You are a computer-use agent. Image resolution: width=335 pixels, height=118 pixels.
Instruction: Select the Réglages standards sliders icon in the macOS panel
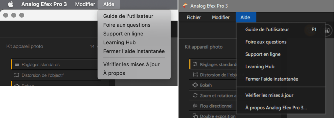click(17, 64)
